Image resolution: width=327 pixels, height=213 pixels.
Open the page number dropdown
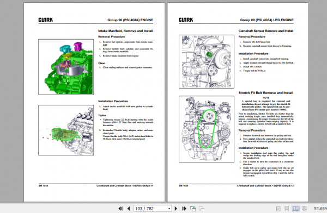click(169, 209)
